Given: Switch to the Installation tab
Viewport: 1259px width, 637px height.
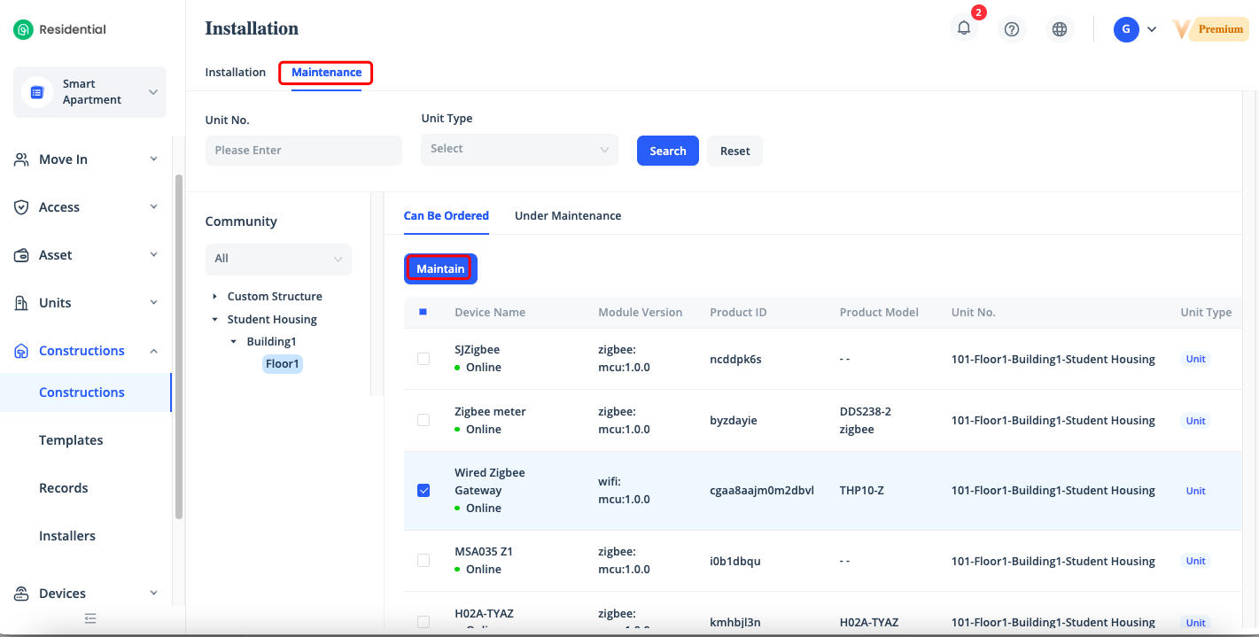Looking at the screenshot, I should (x=236, y=73).
